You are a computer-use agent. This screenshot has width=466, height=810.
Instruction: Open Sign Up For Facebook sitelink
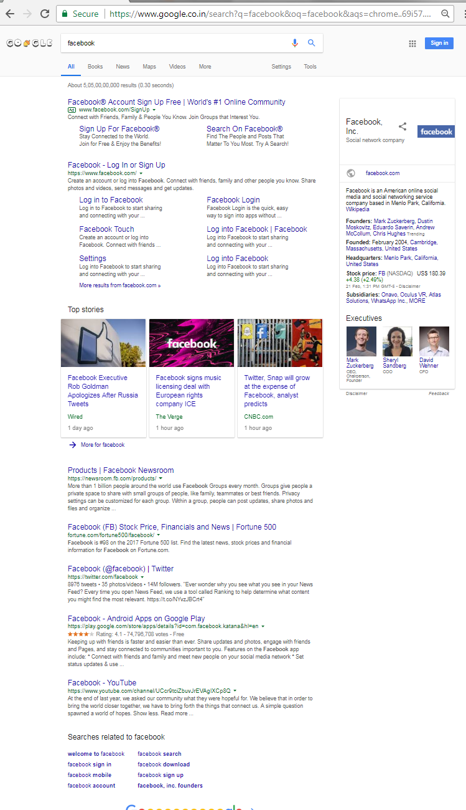pyautogui.click(x=119, y=129)
